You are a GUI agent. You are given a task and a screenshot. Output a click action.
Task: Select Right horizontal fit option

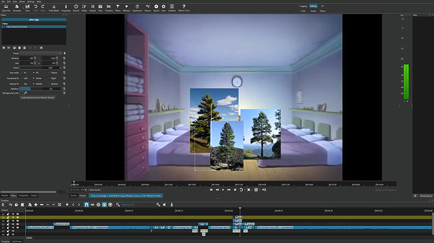tap(52, 78)
